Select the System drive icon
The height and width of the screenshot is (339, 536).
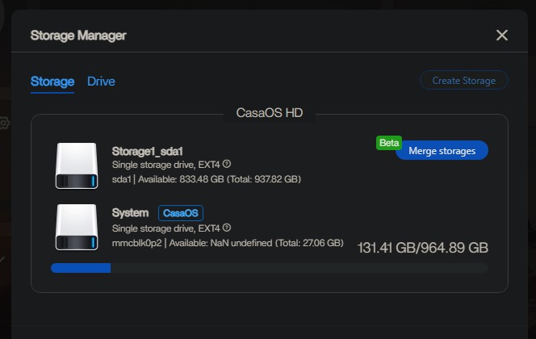point(77,228)
